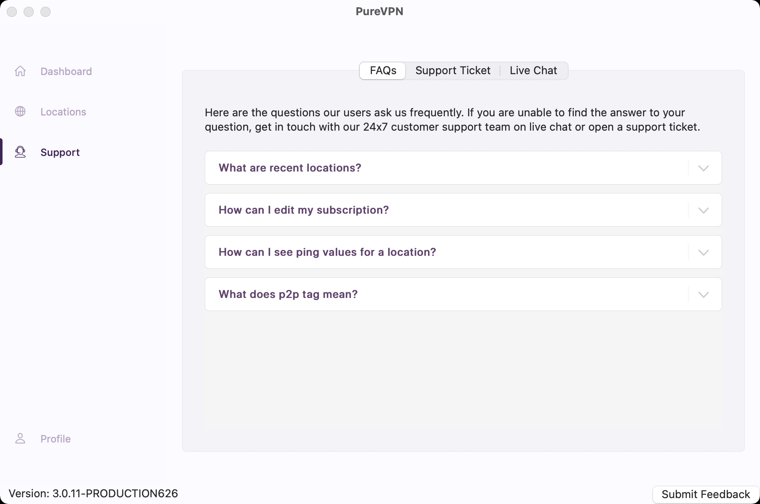Switch to the Support Ticket tab
Viewport: 760px width, 504px height.
click(x=453, y=70)
